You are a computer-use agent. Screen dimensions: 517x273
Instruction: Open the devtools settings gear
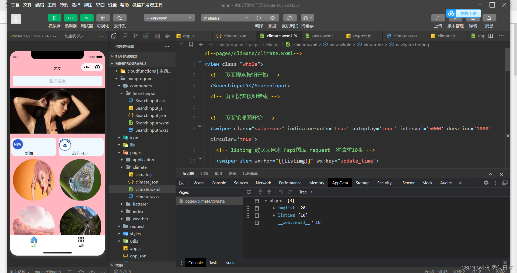click(486, 183)
